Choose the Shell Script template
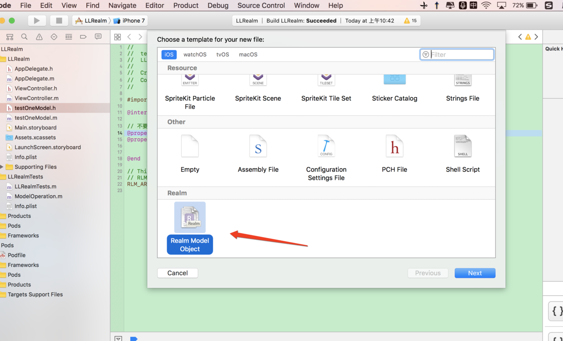Image resolution: width=563 pixels, height=341 pixels. [x=463, y=154]
